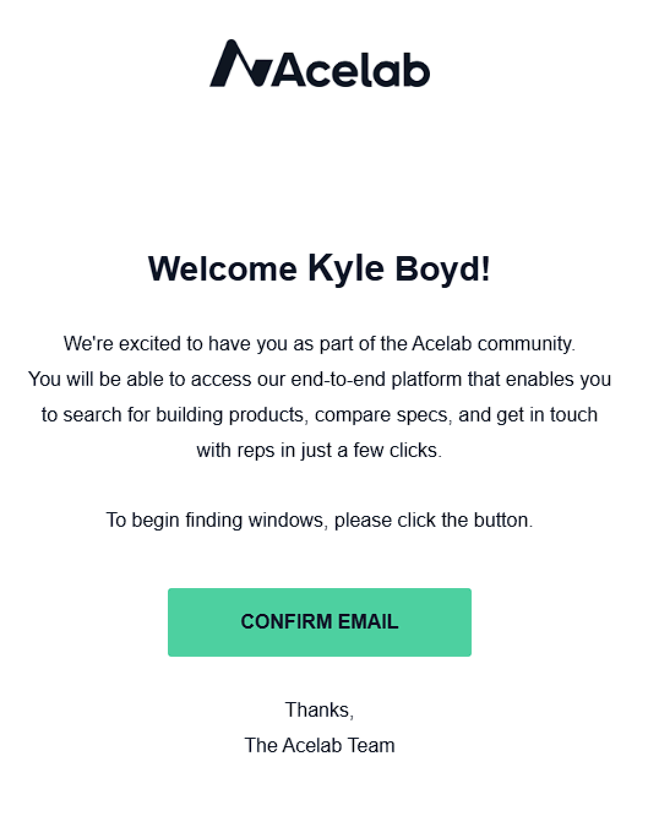Select the Welcome Kyle Boyd heading

tap(319, 268)
